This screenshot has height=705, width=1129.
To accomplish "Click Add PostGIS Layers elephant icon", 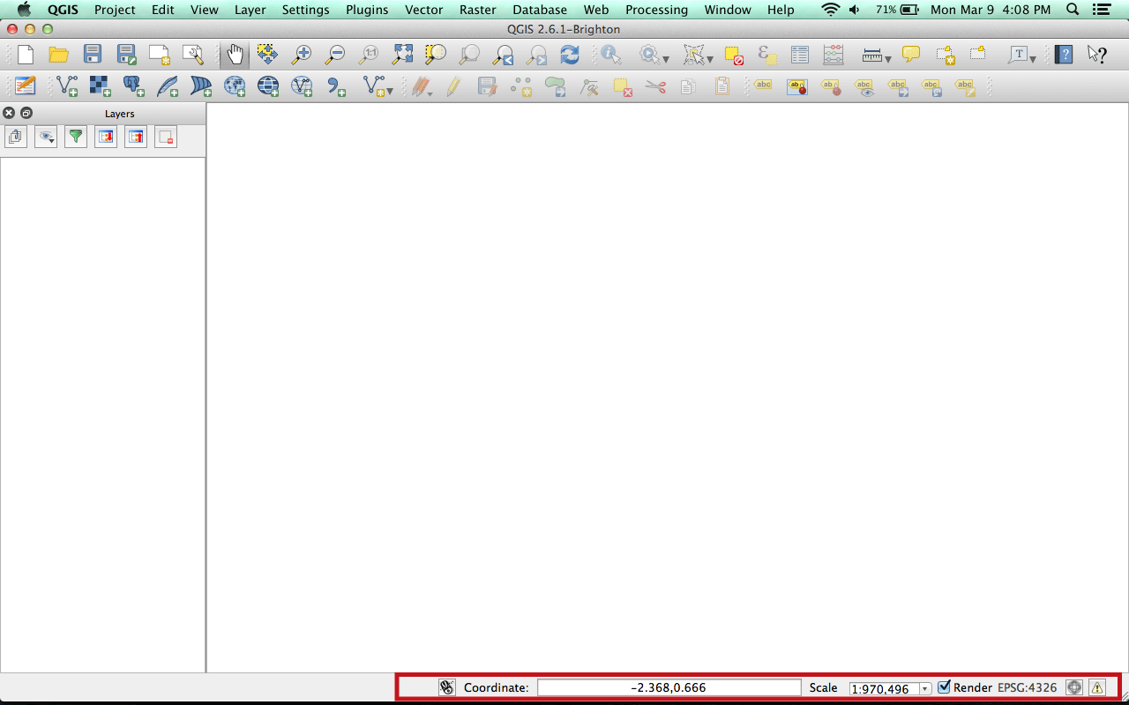I will [134, 86].
